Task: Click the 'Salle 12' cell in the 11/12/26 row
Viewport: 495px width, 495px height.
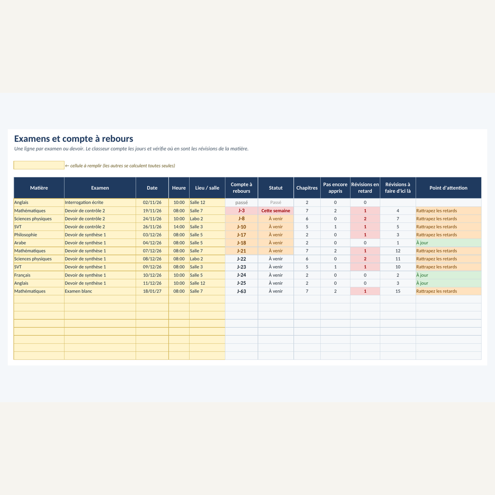Action: tap(207, 283)
